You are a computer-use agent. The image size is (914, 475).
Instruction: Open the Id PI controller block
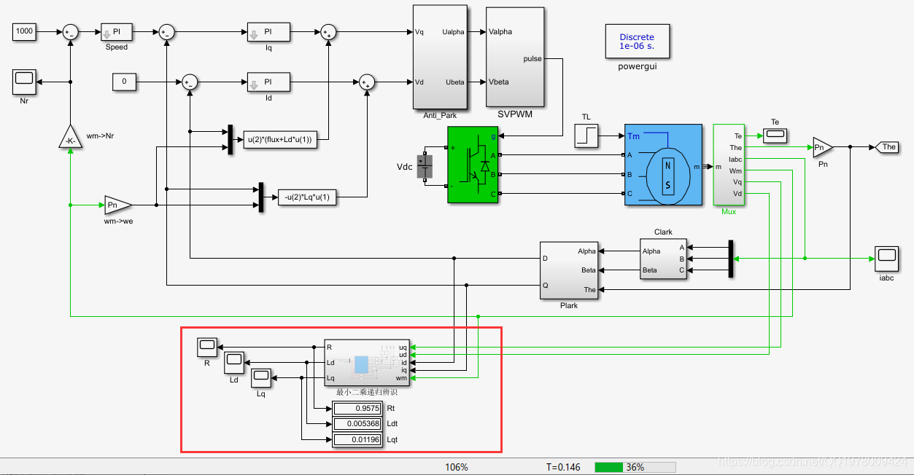pyautogui.click(x=268, y=82)
